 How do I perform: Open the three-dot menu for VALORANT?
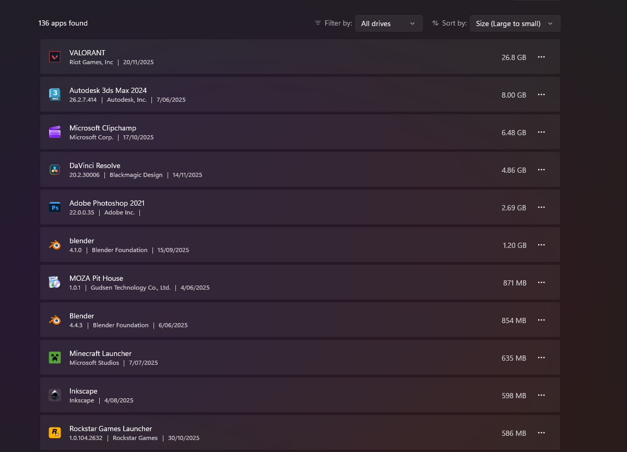[x=541, y=57]
